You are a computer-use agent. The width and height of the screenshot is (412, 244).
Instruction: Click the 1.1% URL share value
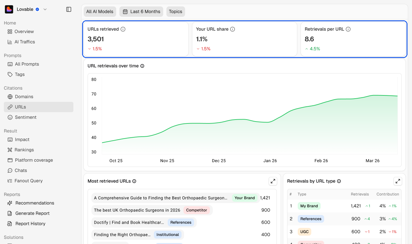pyautogui.click(x=202, y=39)
